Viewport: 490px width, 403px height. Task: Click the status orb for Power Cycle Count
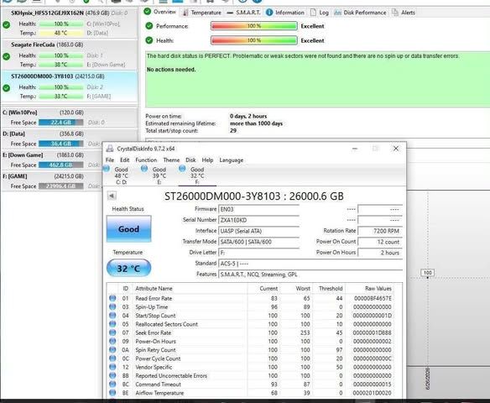point(112,359)
